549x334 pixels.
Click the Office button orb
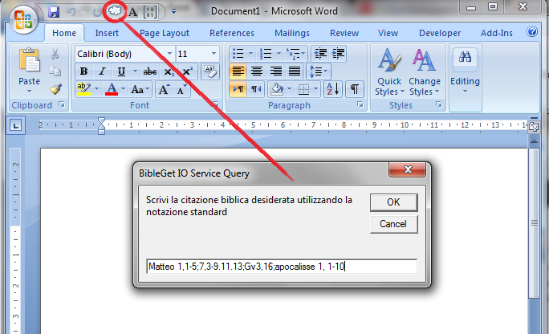pos(23,19)
